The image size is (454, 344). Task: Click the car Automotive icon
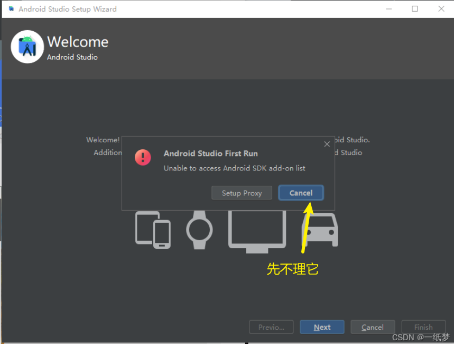tap(320, 230)
